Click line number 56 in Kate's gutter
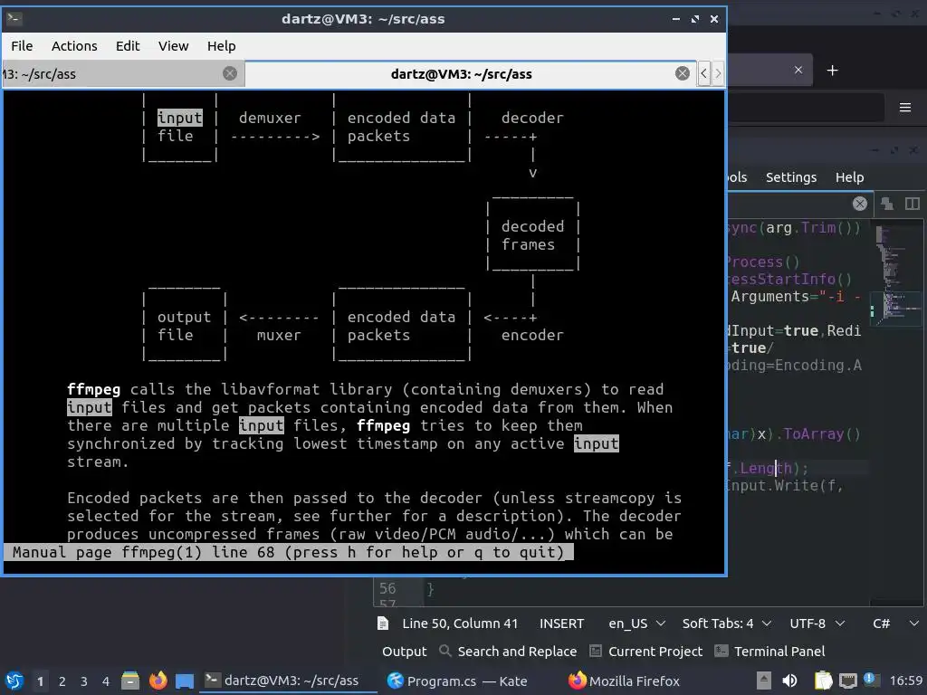The height and width of the screenshot is (695, 927). point(387,588)
